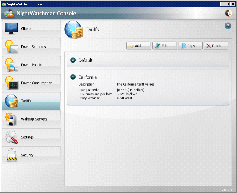Click the Power Consumption graph icon

pos(12,83)
